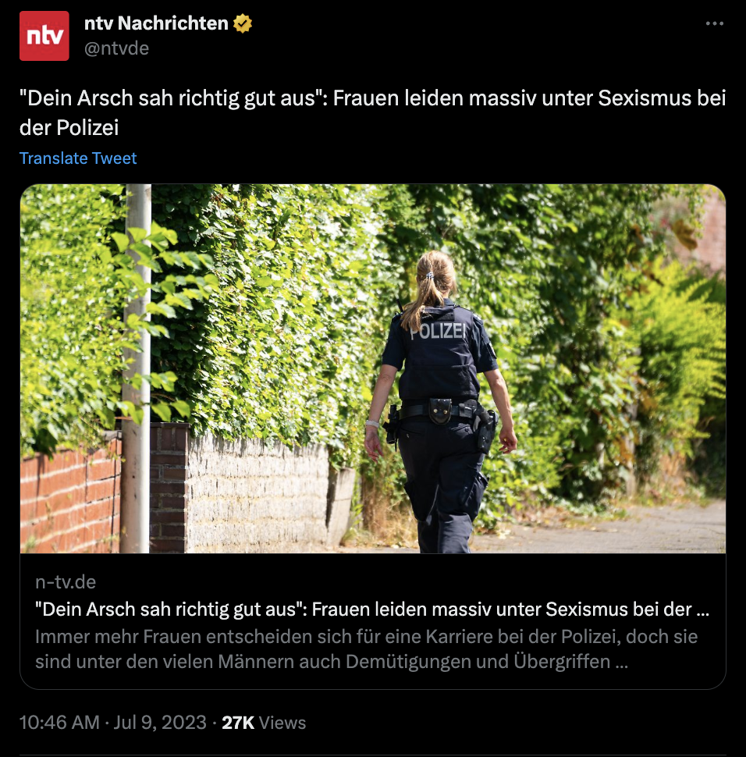Viewport: 746px width, 757px height.
Task: Click the Translate Tweet link
Action: (78, 158)
